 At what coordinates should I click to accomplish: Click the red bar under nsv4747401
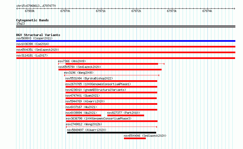pyautogui.click(x=111, y=98)
